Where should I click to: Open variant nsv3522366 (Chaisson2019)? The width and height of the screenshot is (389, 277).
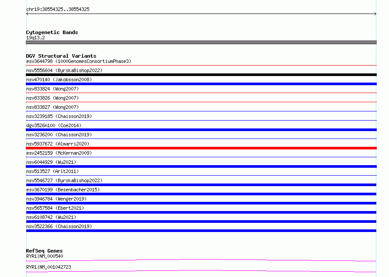59,226
